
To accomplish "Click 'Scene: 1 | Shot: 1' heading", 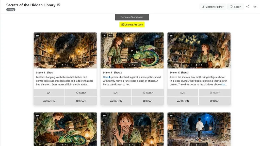I will tap(45, 72).
